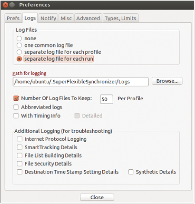195x204 pixels.
Task: Open the Types, Limits tab
Action: tap(120, 18)
